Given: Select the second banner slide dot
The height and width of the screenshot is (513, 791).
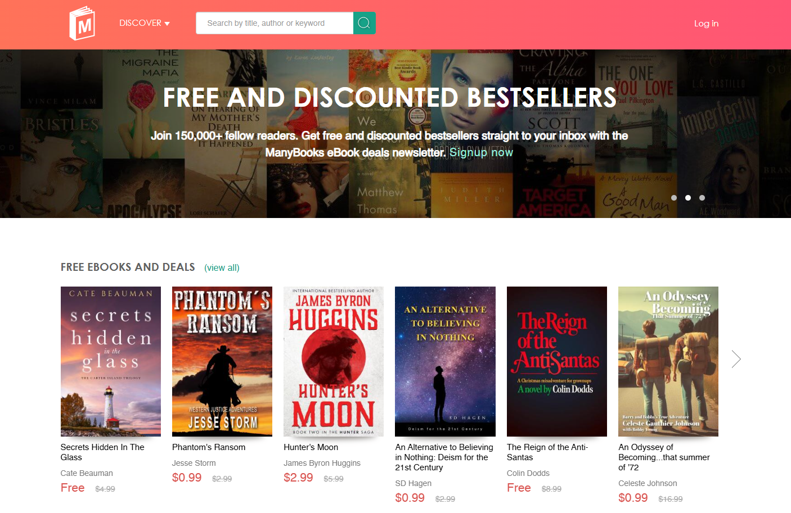Looking at the screenshot, I should pos(688,198).
